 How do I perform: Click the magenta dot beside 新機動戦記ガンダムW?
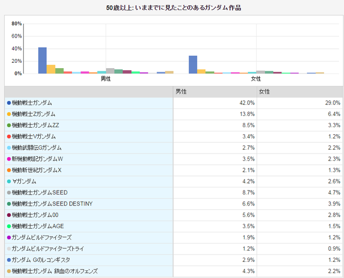(x=9, y=159)
